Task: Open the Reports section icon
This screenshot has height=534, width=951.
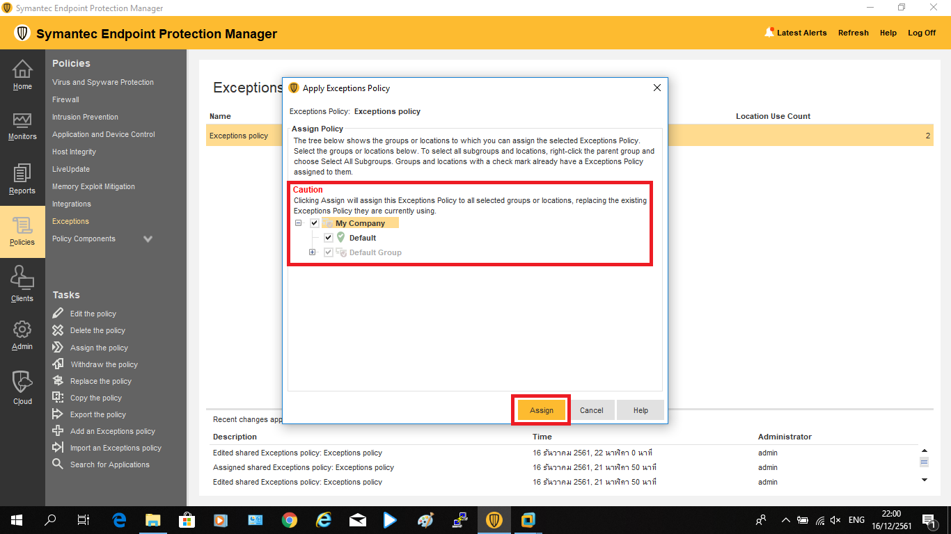Action: (x=22, y=173)
